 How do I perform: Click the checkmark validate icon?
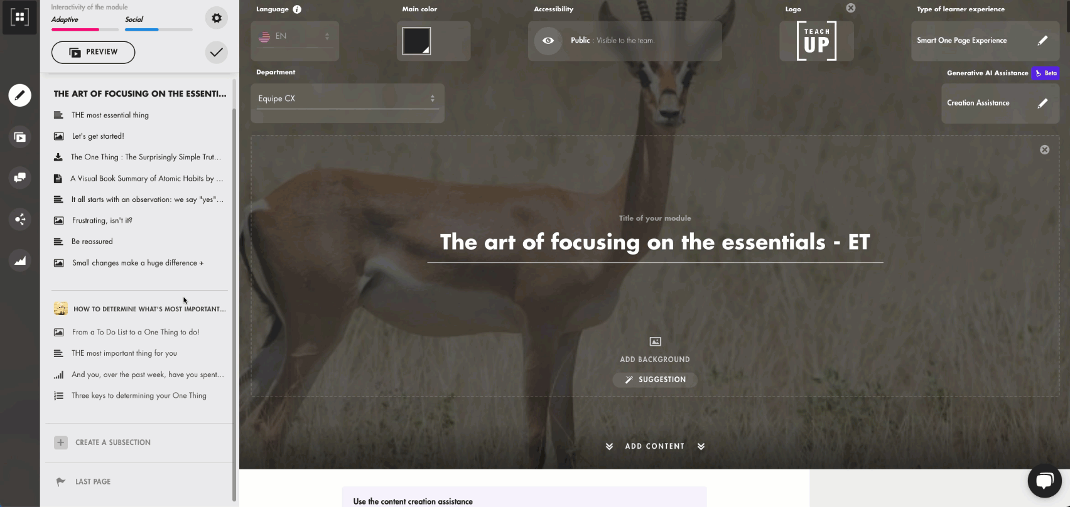217,52
